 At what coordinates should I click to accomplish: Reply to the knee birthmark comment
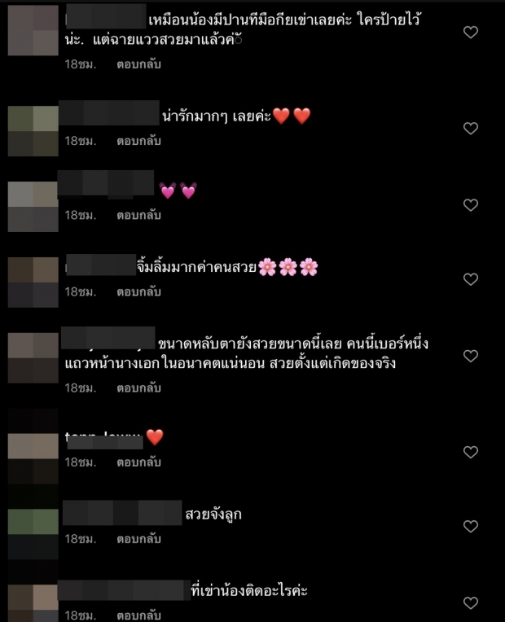click(x=138, y=64)
